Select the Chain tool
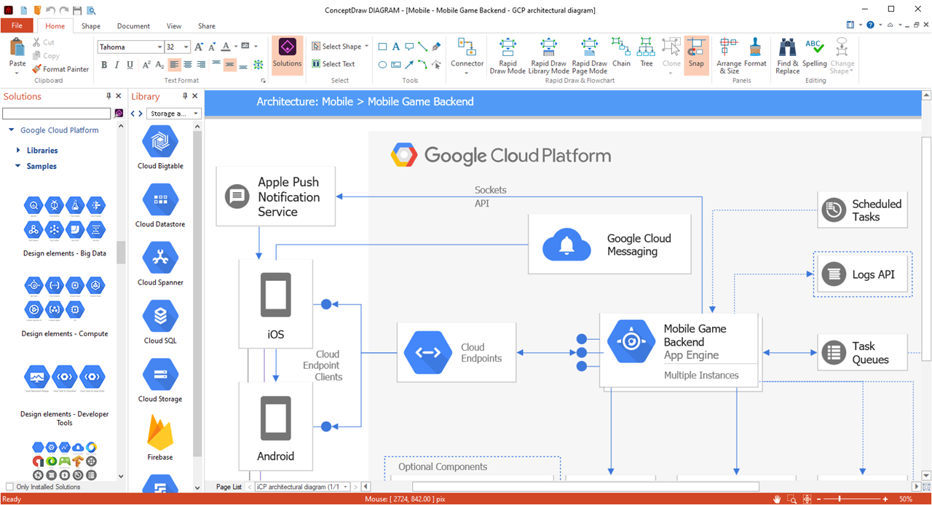This screenshot has height=505, width=932. pyautogui.click(x=621, y=54)
